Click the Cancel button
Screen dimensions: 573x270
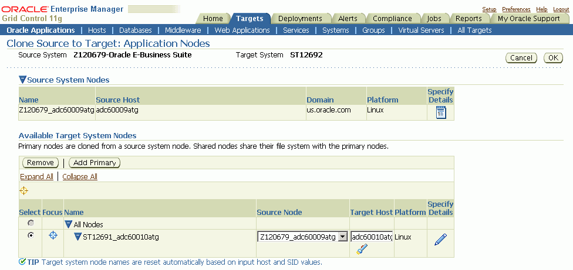tap(521, 57)
